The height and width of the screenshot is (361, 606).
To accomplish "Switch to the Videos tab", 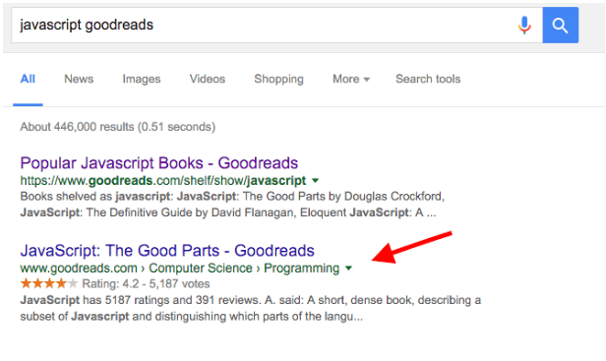I will (x=208, y=79).
